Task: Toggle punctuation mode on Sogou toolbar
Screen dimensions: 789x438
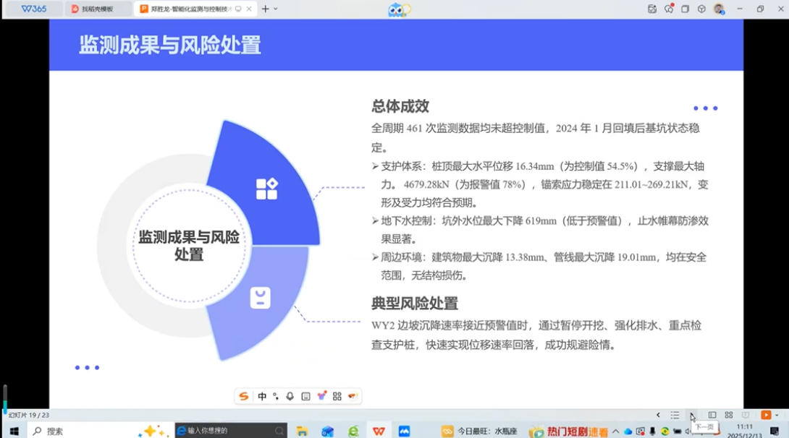Action: pyautogui.click(x=276, y=396)
